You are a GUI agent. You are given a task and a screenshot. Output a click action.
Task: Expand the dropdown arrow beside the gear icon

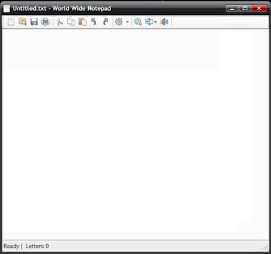(x=127, y=22)
